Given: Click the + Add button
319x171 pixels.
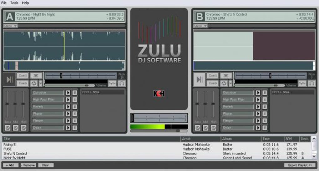Looking at the screenshot, I should point(11,165).
